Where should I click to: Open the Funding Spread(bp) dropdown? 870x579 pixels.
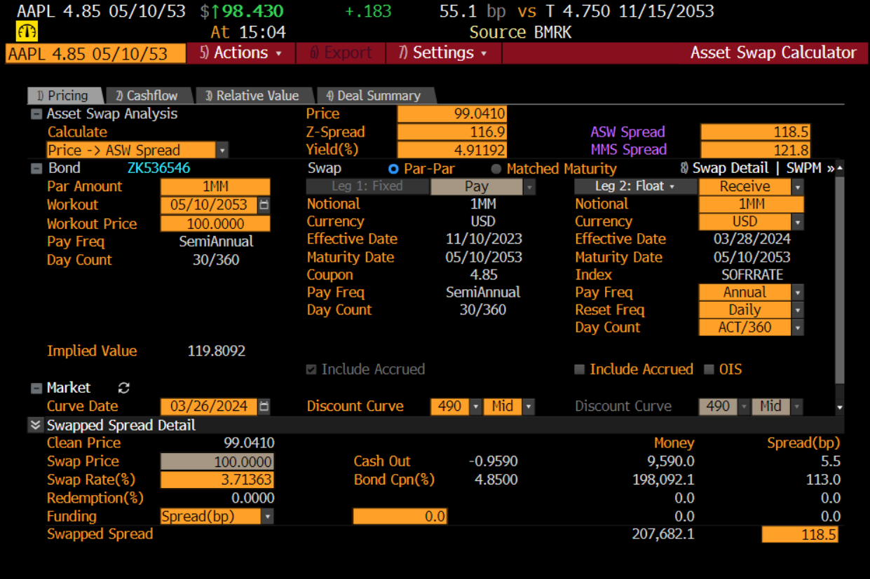[x=267, y=517]
